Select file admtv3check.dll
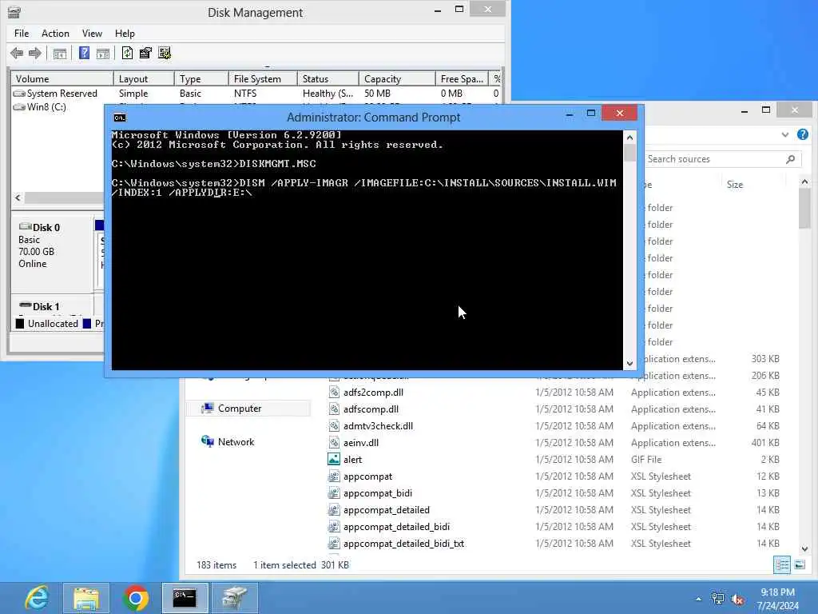818x614 pixels. (x=378, y=425)
